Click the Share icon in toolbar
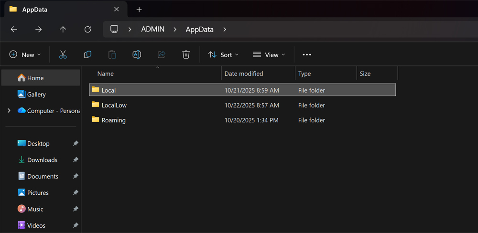This screenshot has width=478, height=233. click(x=161, y=55)
